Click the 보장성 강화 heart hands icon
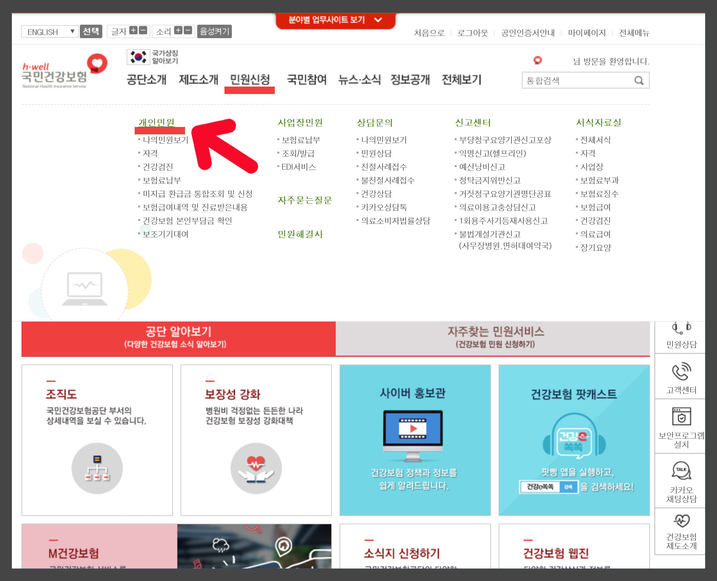This screenshot has height=581, width=717. (256, 468)
